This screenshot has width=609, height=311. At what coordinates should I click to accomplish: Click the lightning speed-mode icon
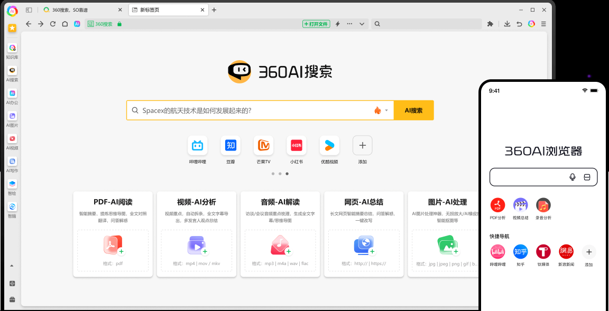tap(337, 24)
